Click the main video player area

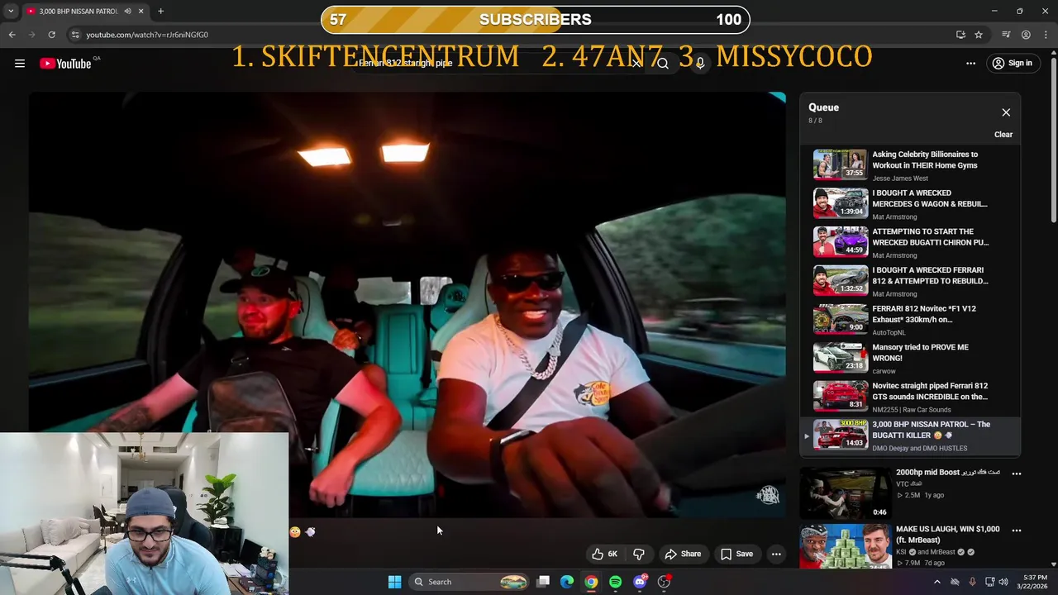pos(407,304)
